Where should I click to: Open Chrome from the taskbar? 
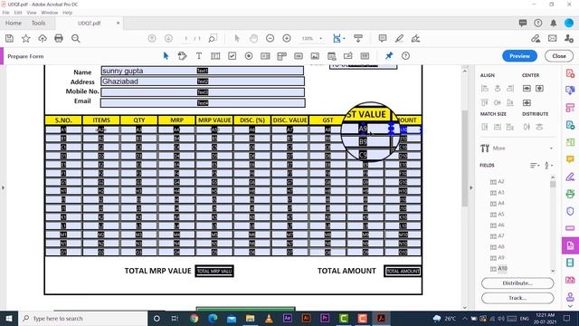point(194,318)
